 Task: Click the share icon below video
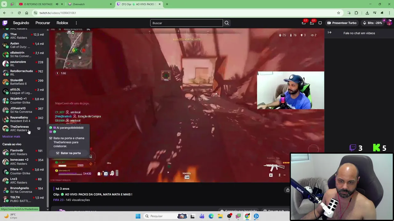pos(287,190)
